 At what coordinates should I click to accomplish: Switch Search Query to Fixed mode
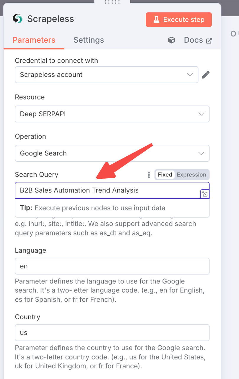point(165,175)
